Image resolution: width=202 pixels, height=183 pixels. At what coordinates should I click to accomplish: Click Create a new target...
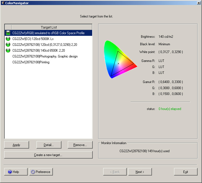pos(48,155)
